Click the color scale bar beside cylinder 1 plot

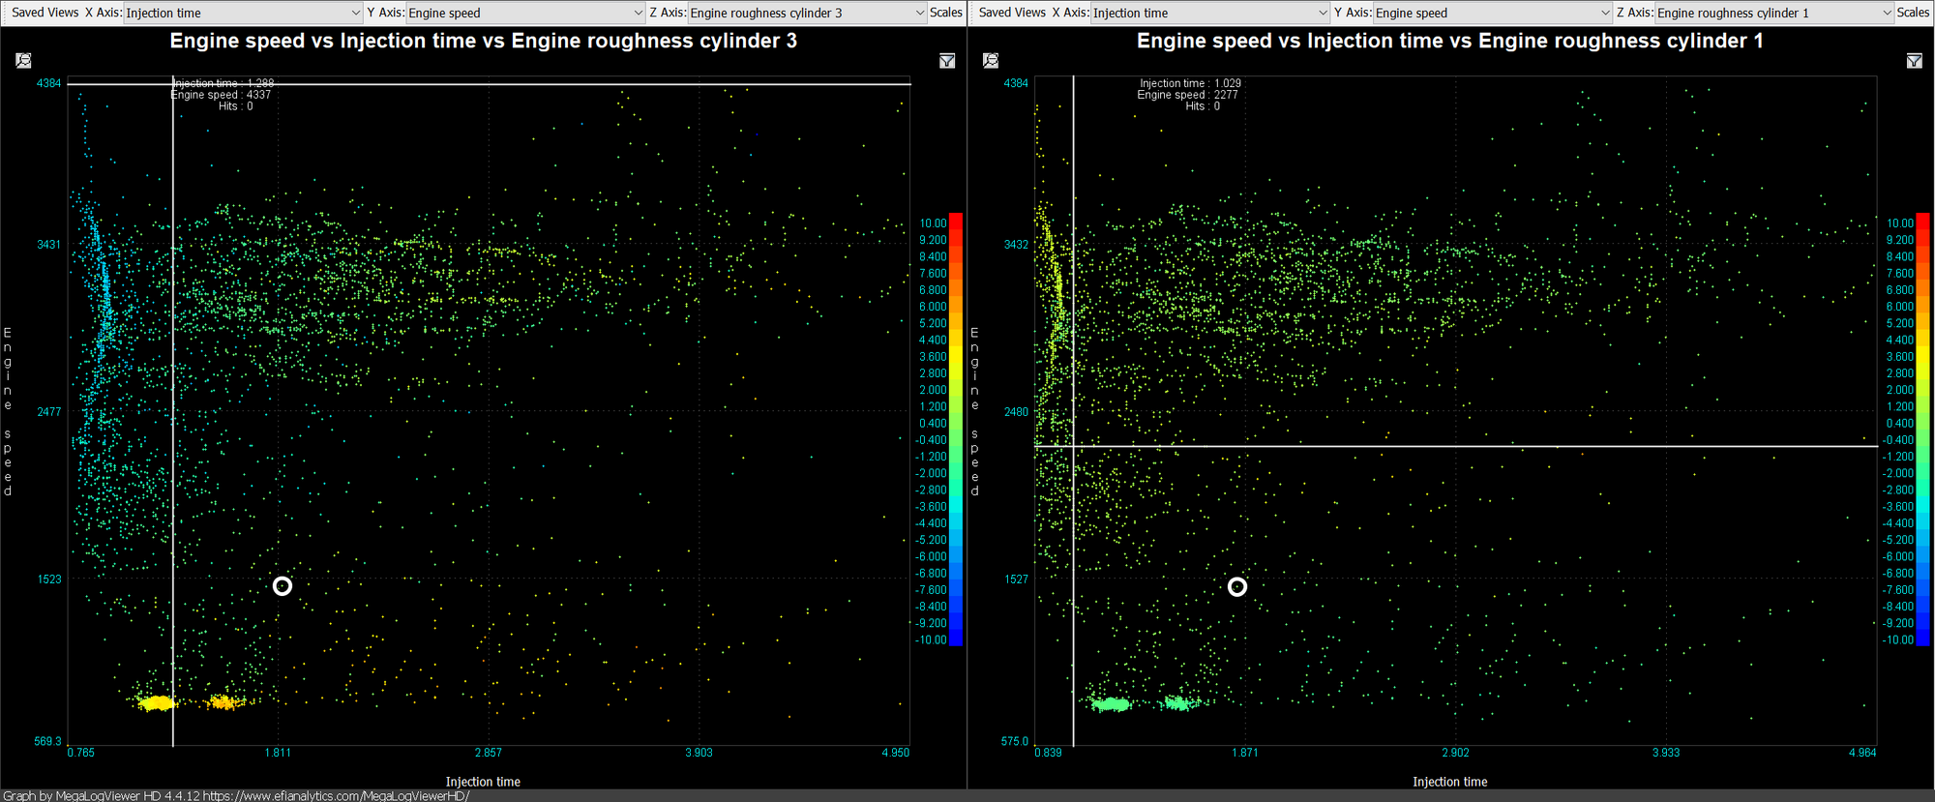(x=1922, y=429)
